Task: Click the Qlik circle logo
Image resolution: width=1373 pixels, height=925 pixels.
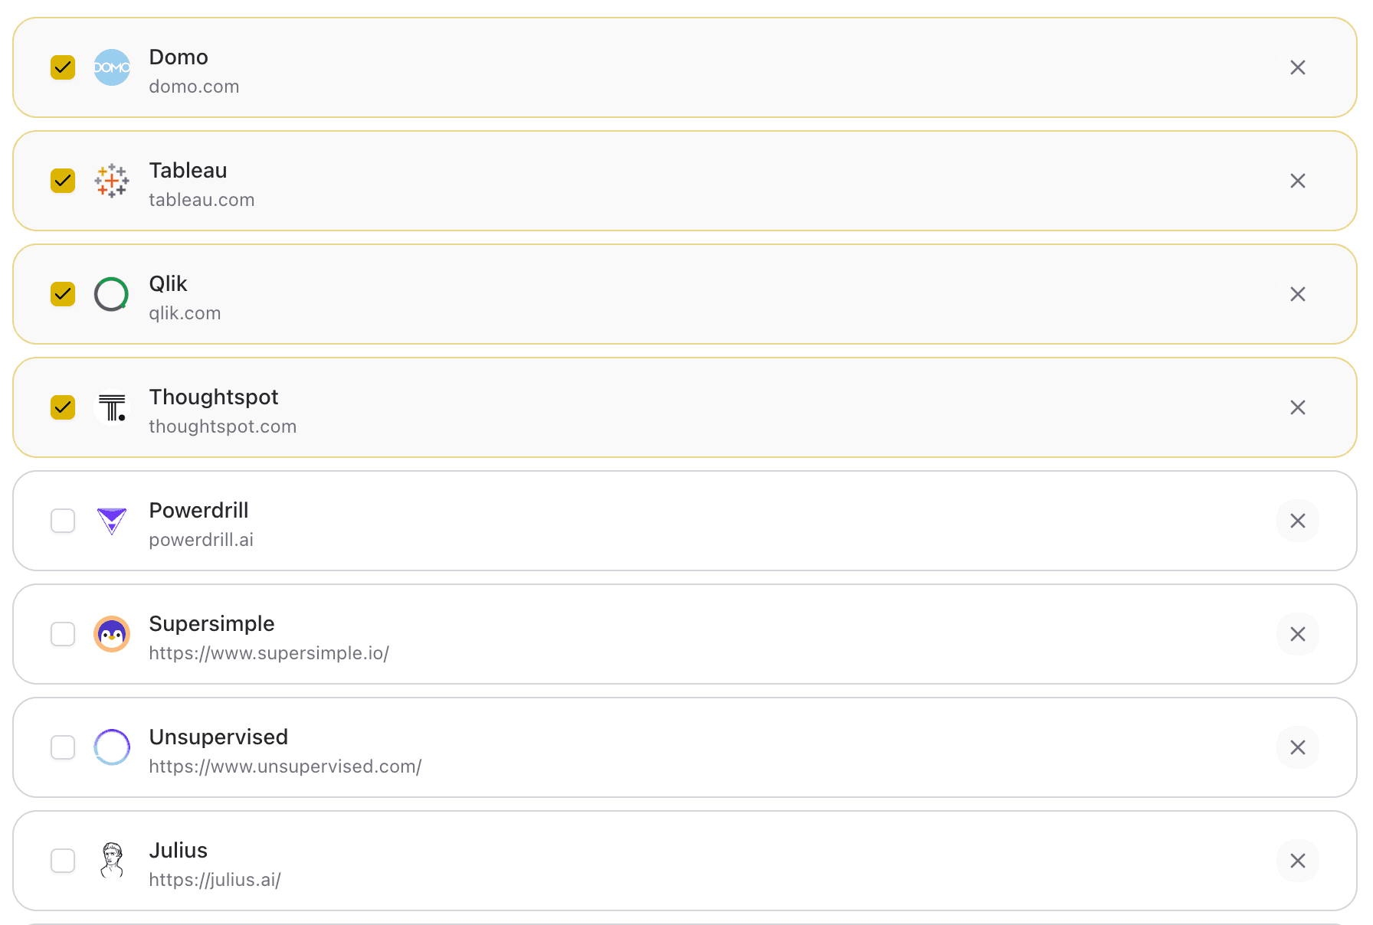Action: 112,294
